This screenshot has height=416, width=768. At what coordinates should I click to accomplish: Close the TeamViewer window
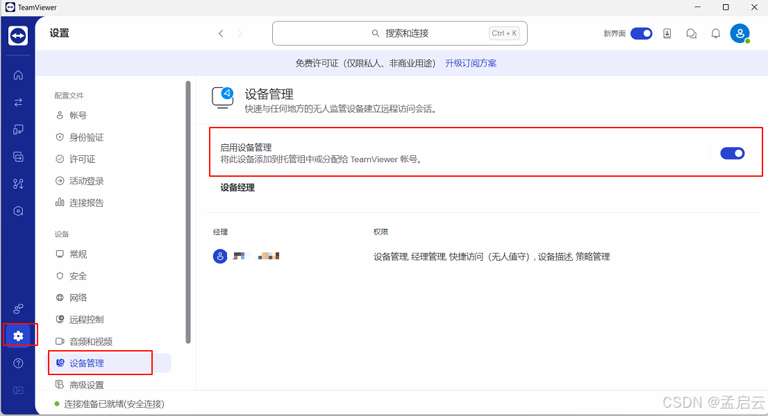pyautogui.click(x=754, y=8)
